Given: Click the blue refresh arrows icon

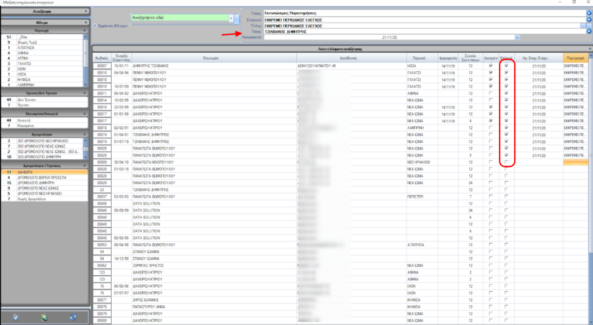Looking at the screenshot, I should [x=73, y=317].
